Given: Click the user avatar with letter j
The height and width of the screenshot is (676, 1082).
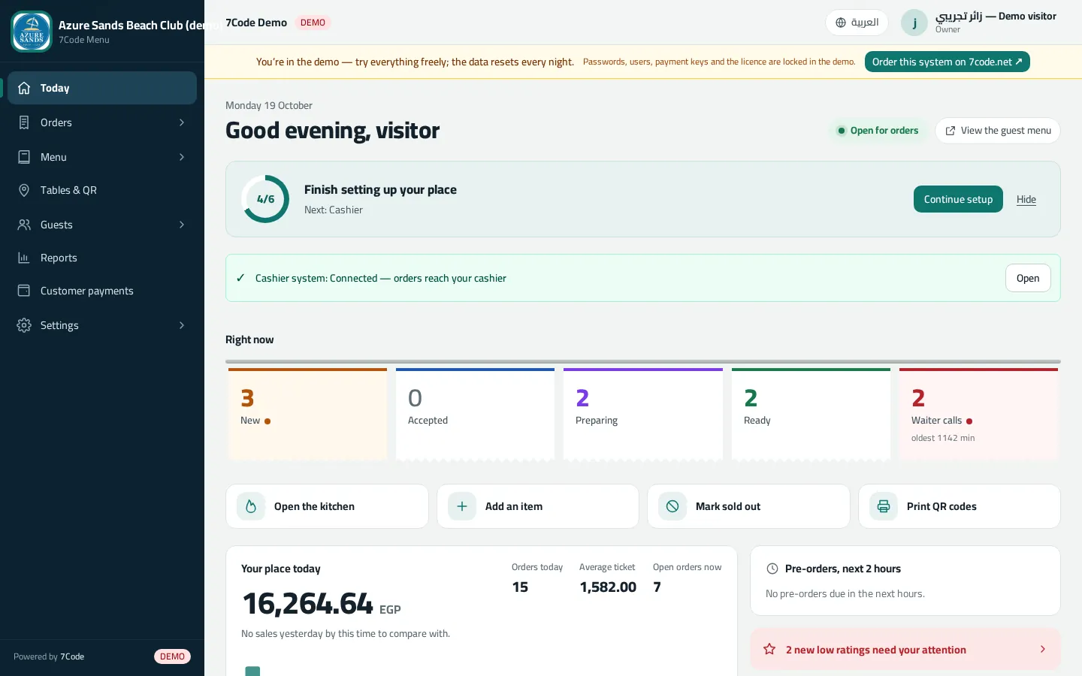Looking at the screenshot, I should click(x=914, y=23).
